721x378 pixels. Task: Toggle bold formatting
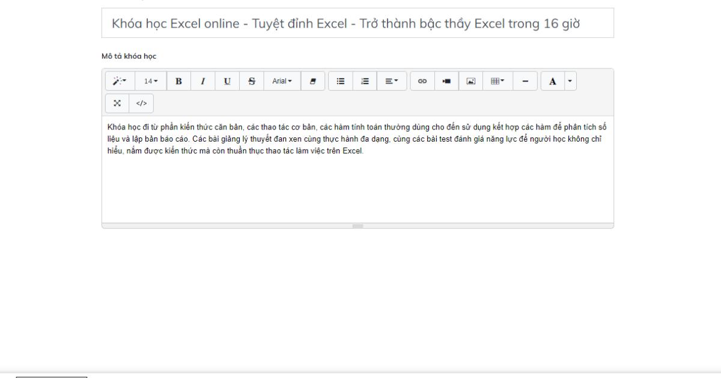tap(178, 80)
